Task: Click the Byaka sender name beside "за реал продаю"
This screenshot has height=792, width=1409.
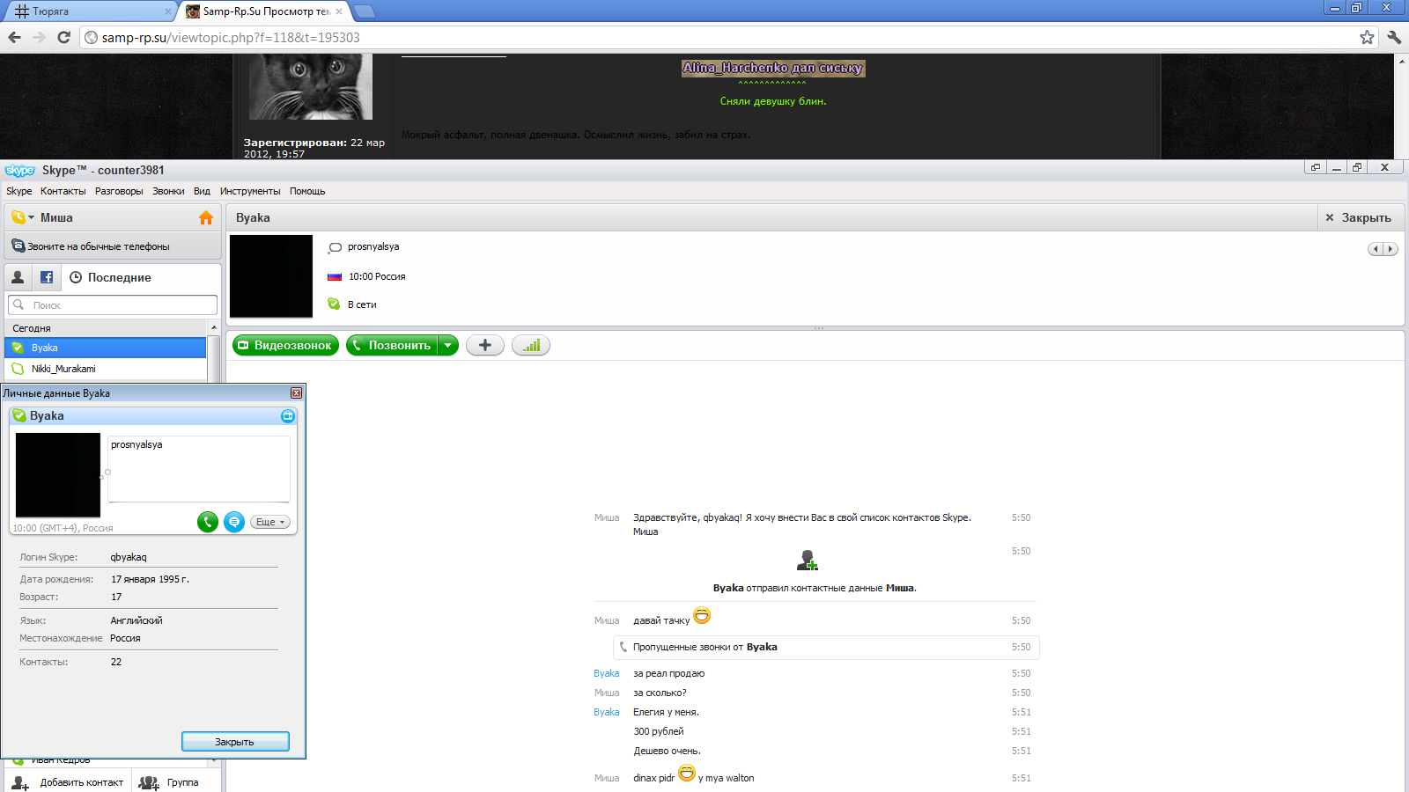Action: coord(606,673)
